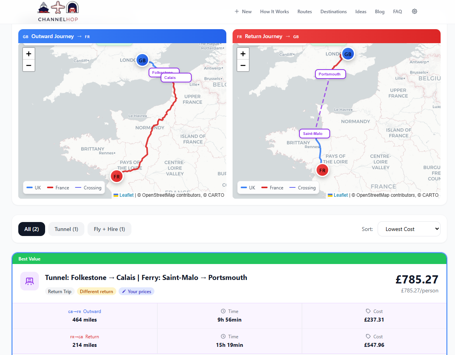Zoom out on the Return Journey map
The image size is (455, 355).
click(x=243, y=65)
